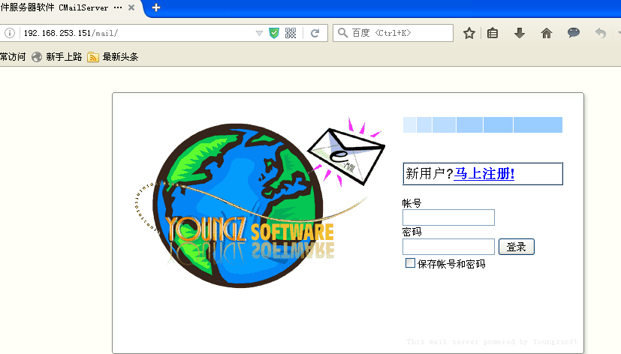Click the 帐号 account input field
This screenshot has height=354, width=621.
pos(448,217)
